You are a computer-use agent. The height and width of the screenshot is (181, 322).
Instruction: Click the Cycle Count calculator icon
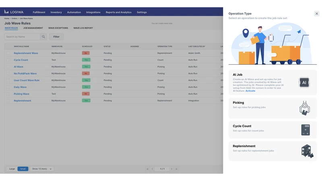[305, 130]
